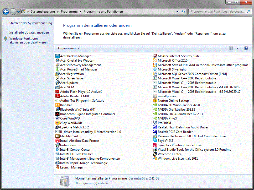The height and width of the screenshot is (190, 254).
Task: Select the Windows Live Essentials 2011 icon
Action: (x=155, y=159)
